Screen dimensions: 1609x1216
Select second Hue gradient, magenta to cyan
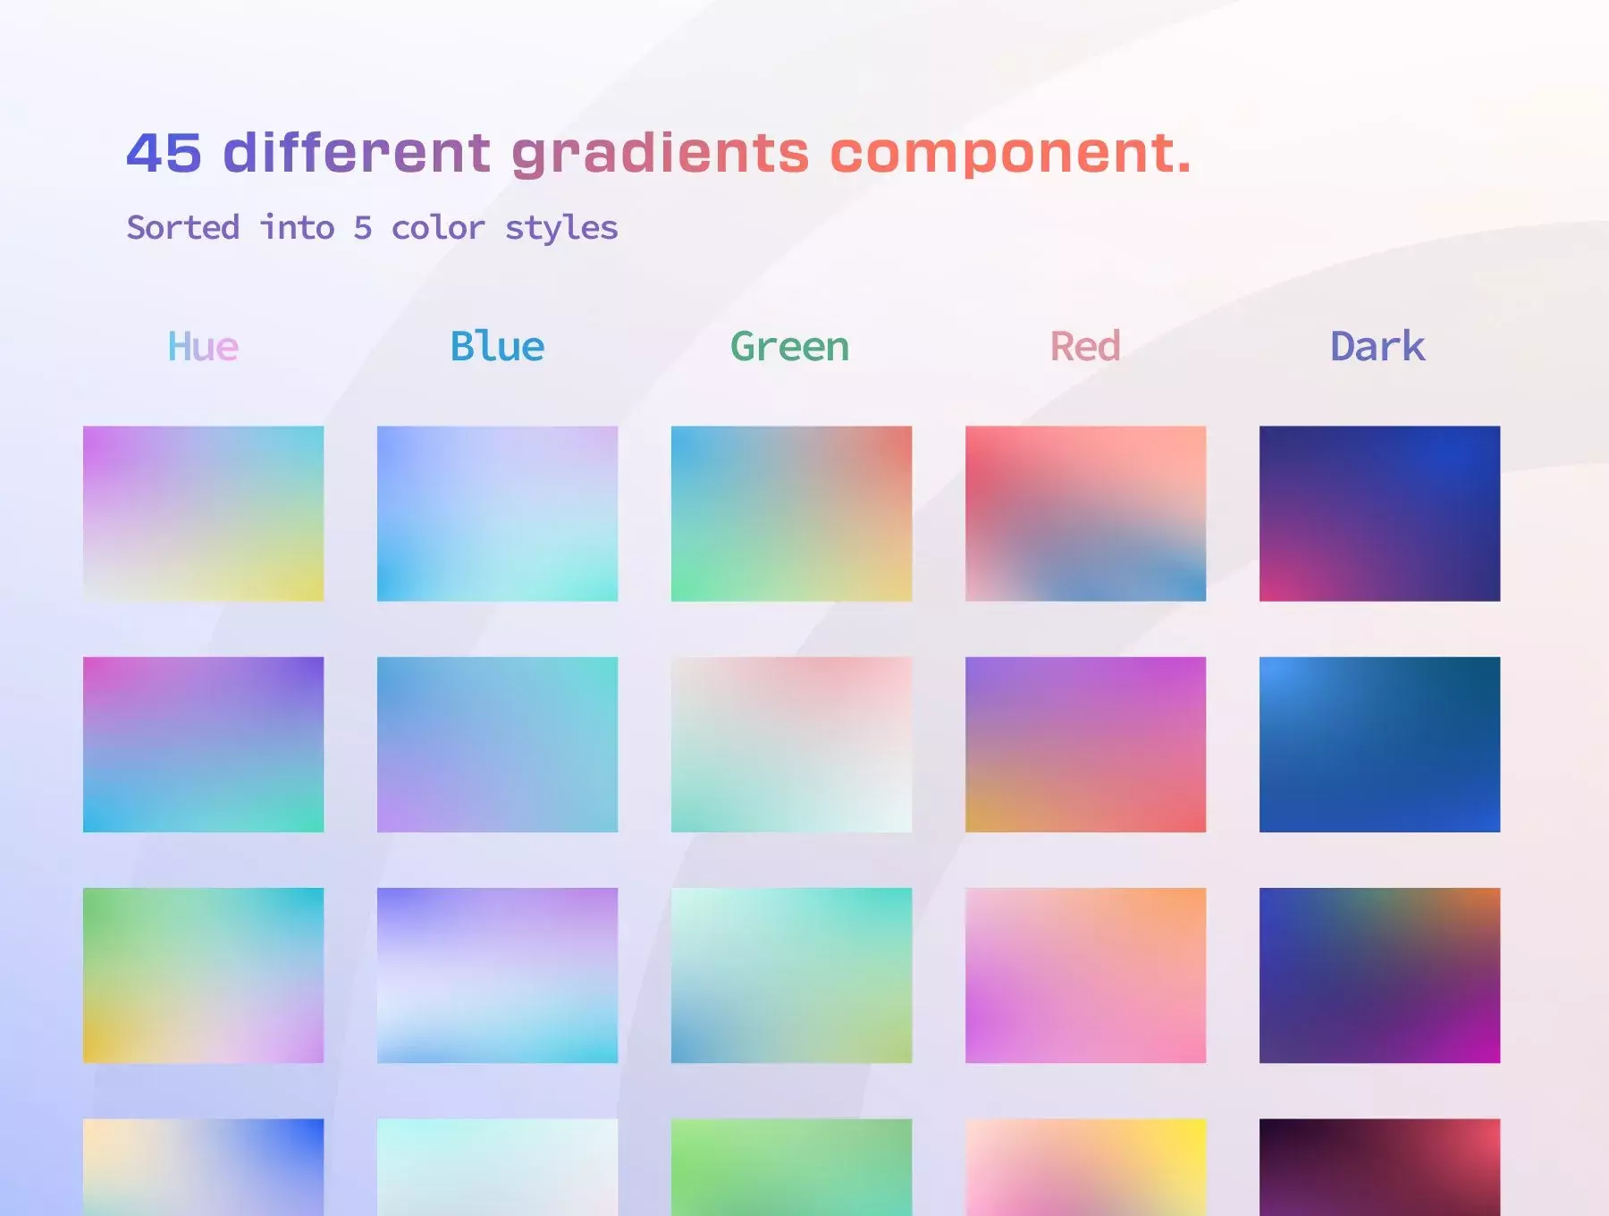coord(203,745)
